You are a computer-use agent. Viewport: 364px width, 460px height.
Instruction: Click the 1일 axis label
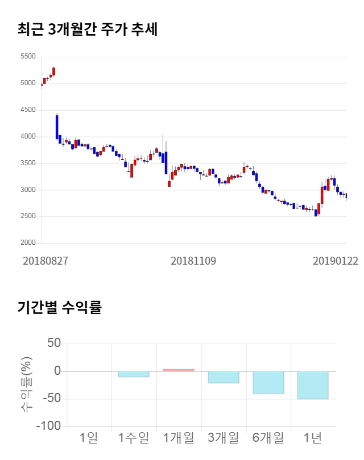point(89,438)
